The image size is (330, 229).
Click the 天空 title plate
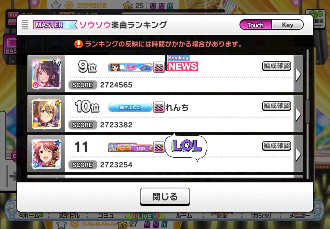click(x=130, y=67)
